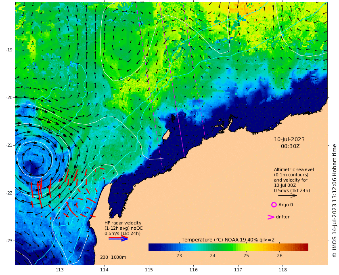339x275 pixels.
Task: Click latitude axis label -21
Action: click(9, 145)
